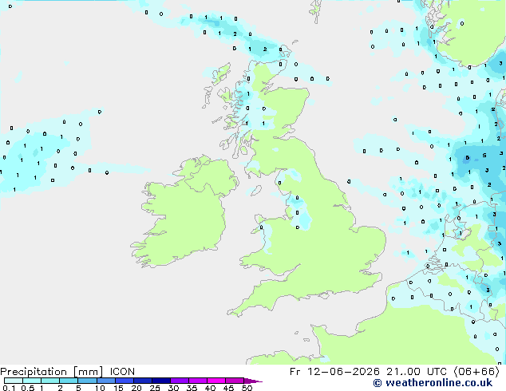Click the '0.1' legend label
The width and height of the screenshot is (506, 391).
9,388
